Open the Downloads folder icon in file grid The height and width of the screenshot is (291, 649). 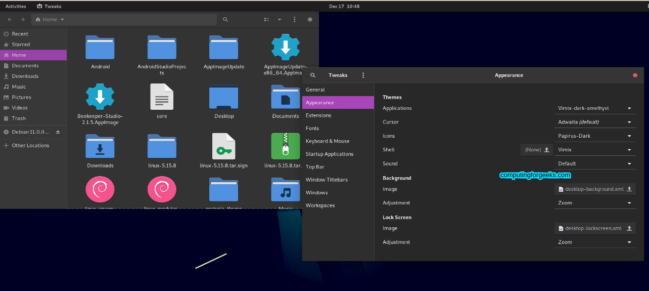pos(100,146)
